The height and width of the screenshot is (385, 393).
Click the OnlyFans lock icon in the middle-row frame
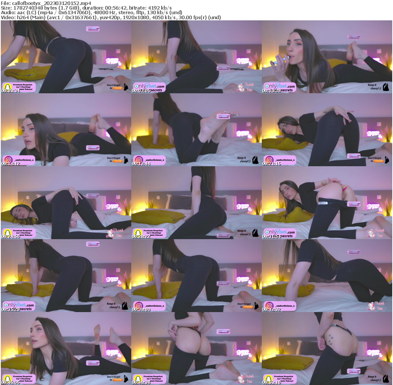pyautogui.click(x=268, y=232)
